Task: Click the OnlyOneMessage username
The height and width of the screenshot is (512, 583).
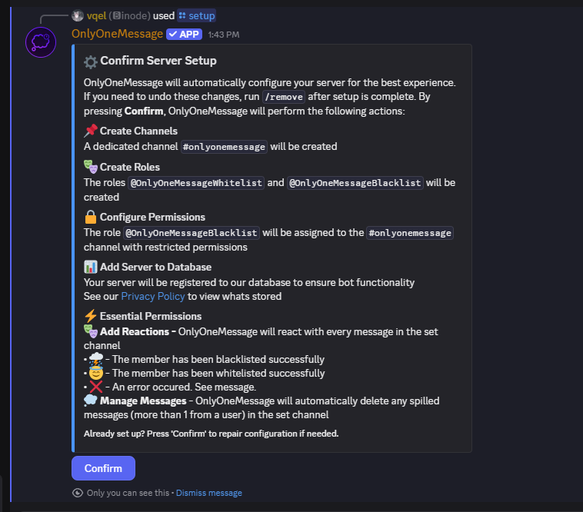Action: 117,34
